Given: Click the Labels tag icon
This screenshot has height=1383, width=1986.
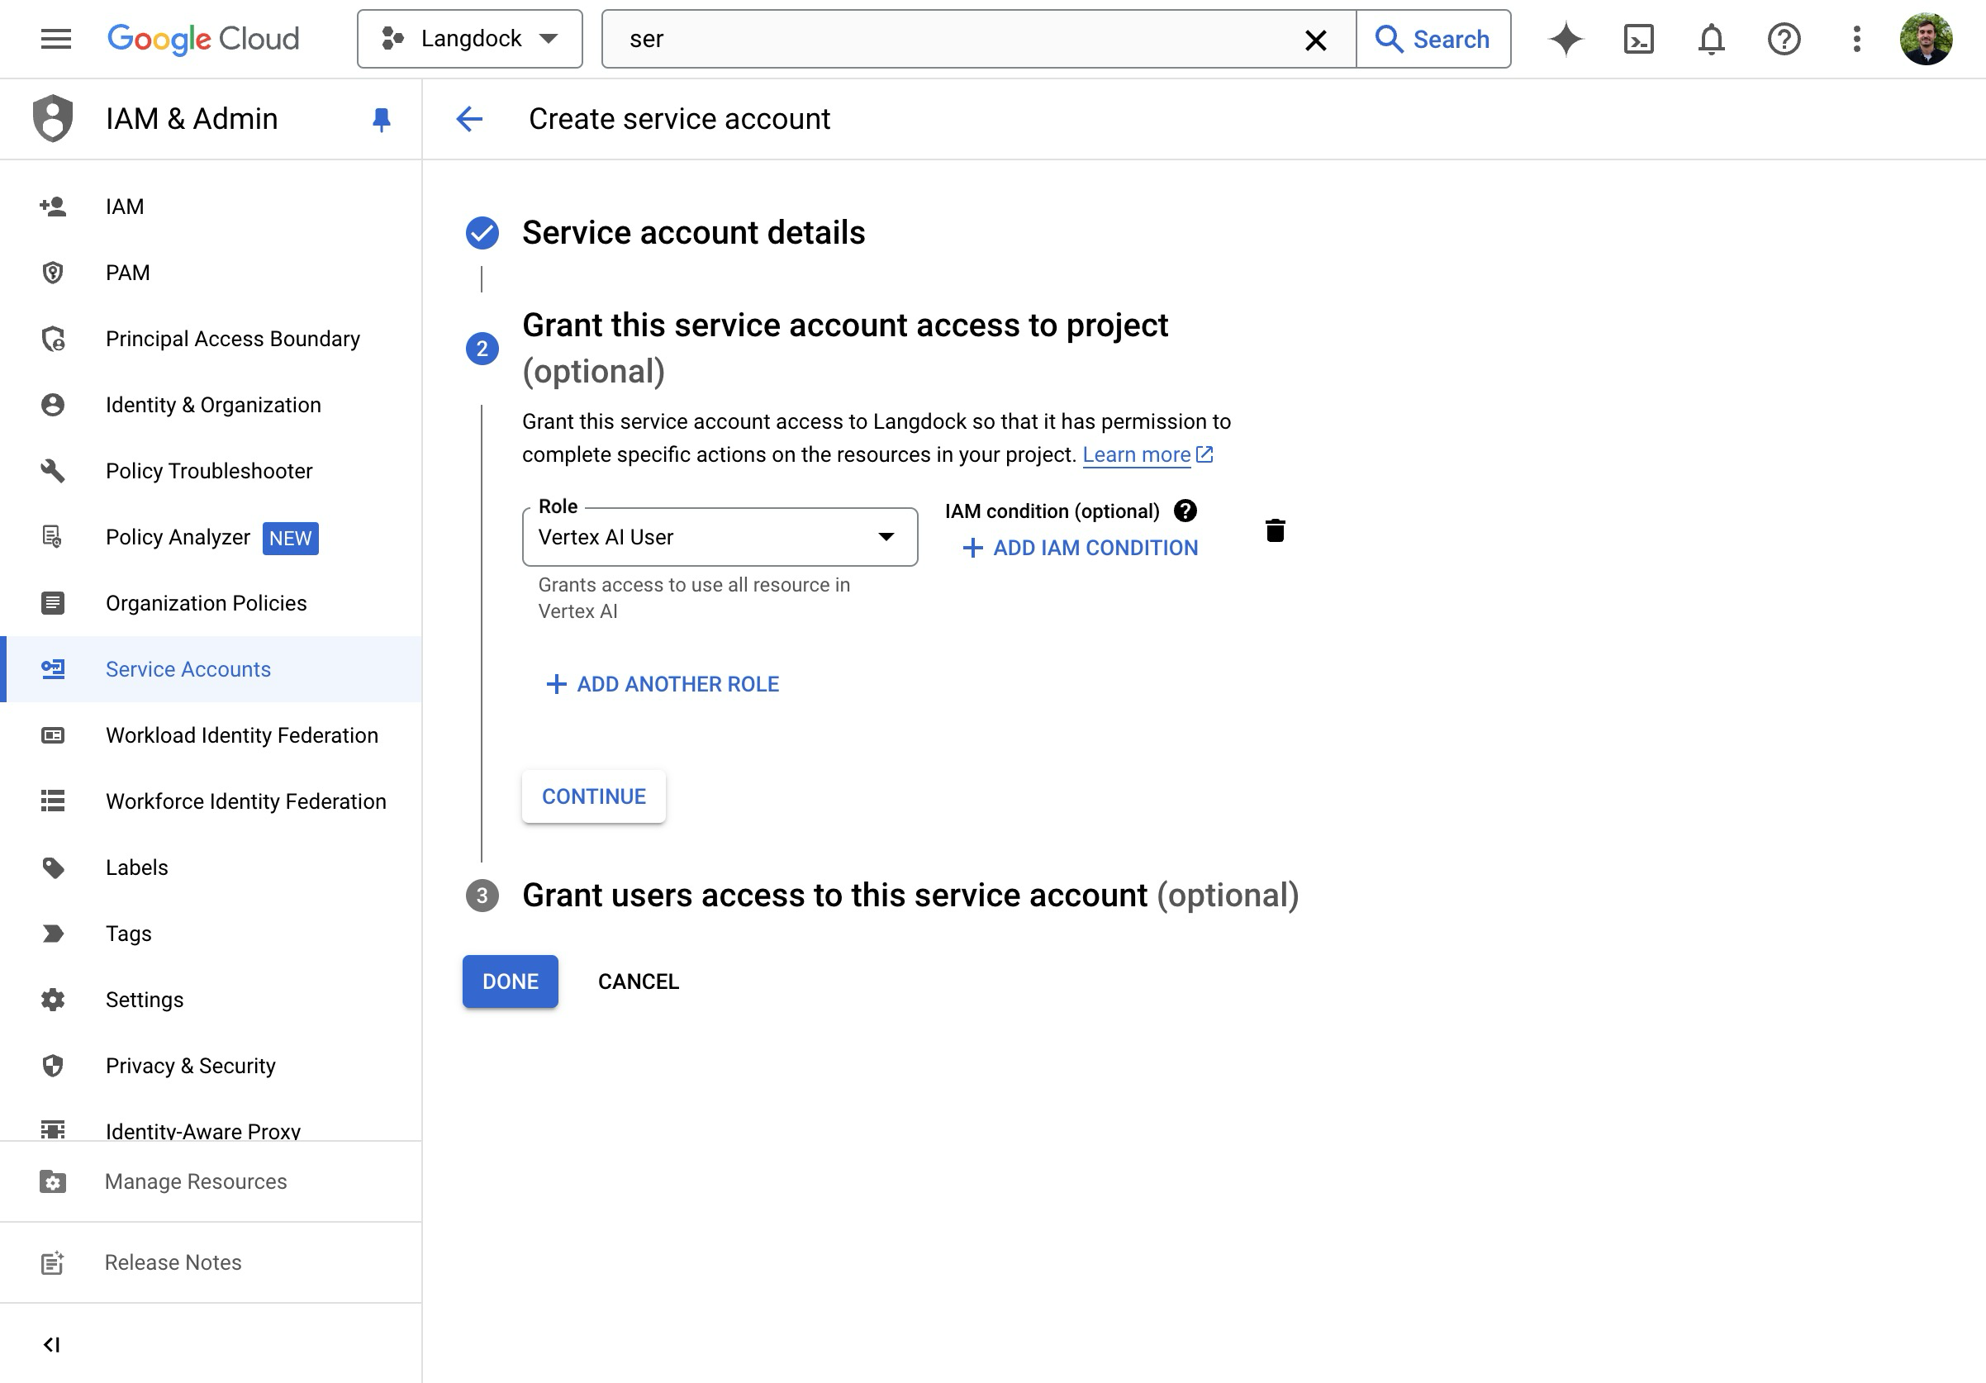Looking at the screenshot, I should click(x=53, y=867).
